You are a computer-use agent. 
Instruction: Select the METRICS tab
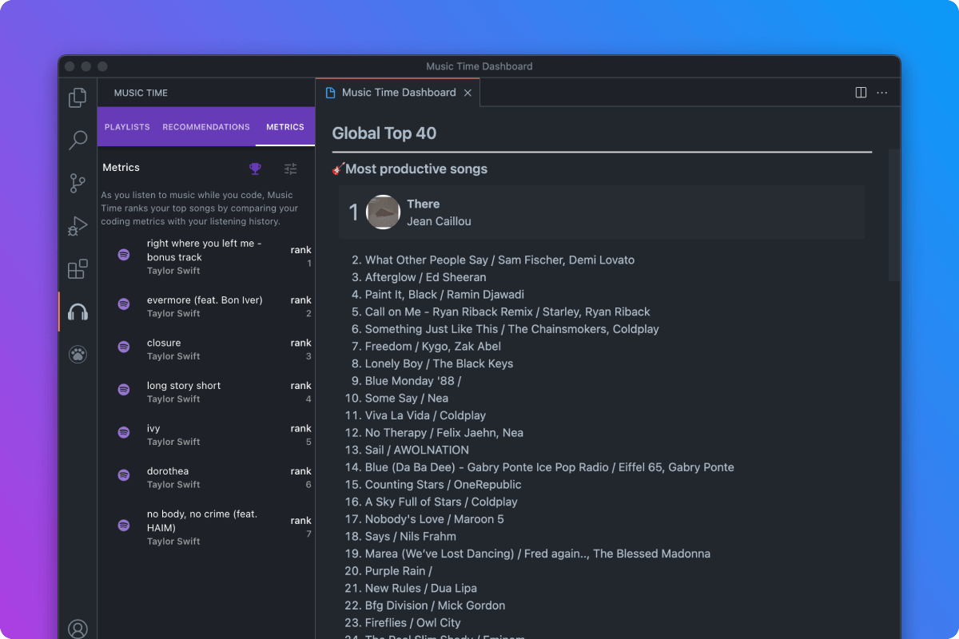tap(285, 126)
